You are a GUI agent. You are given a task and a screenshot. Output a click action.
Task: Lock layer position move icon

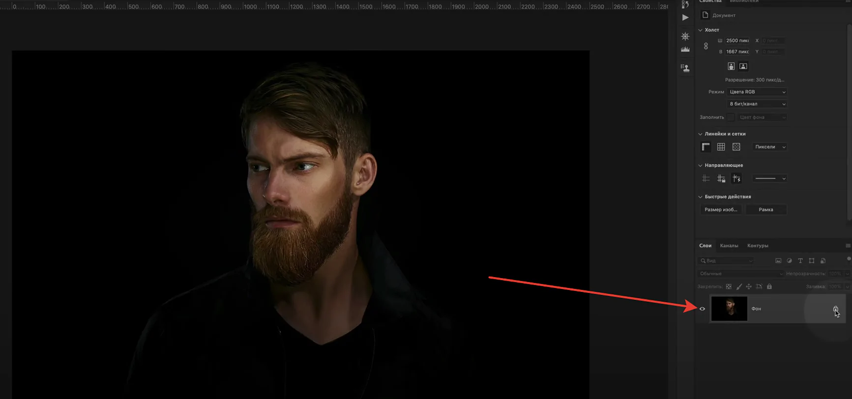click(749, 286)
